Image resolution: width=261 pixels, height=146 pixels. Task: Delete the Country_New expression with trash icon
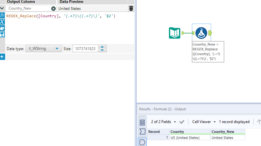(x=131, y=8)
